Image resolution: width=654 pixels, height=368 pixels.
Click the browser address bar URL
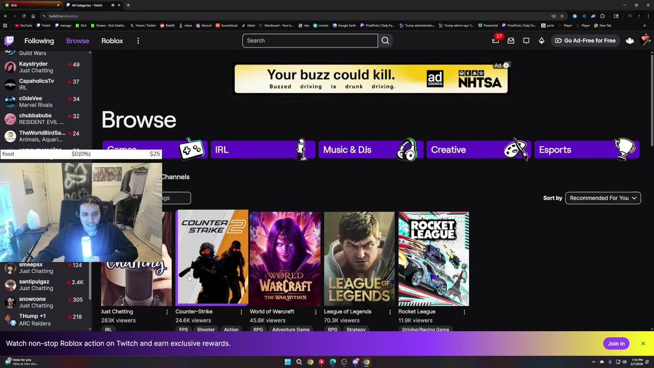click(63, 16)
